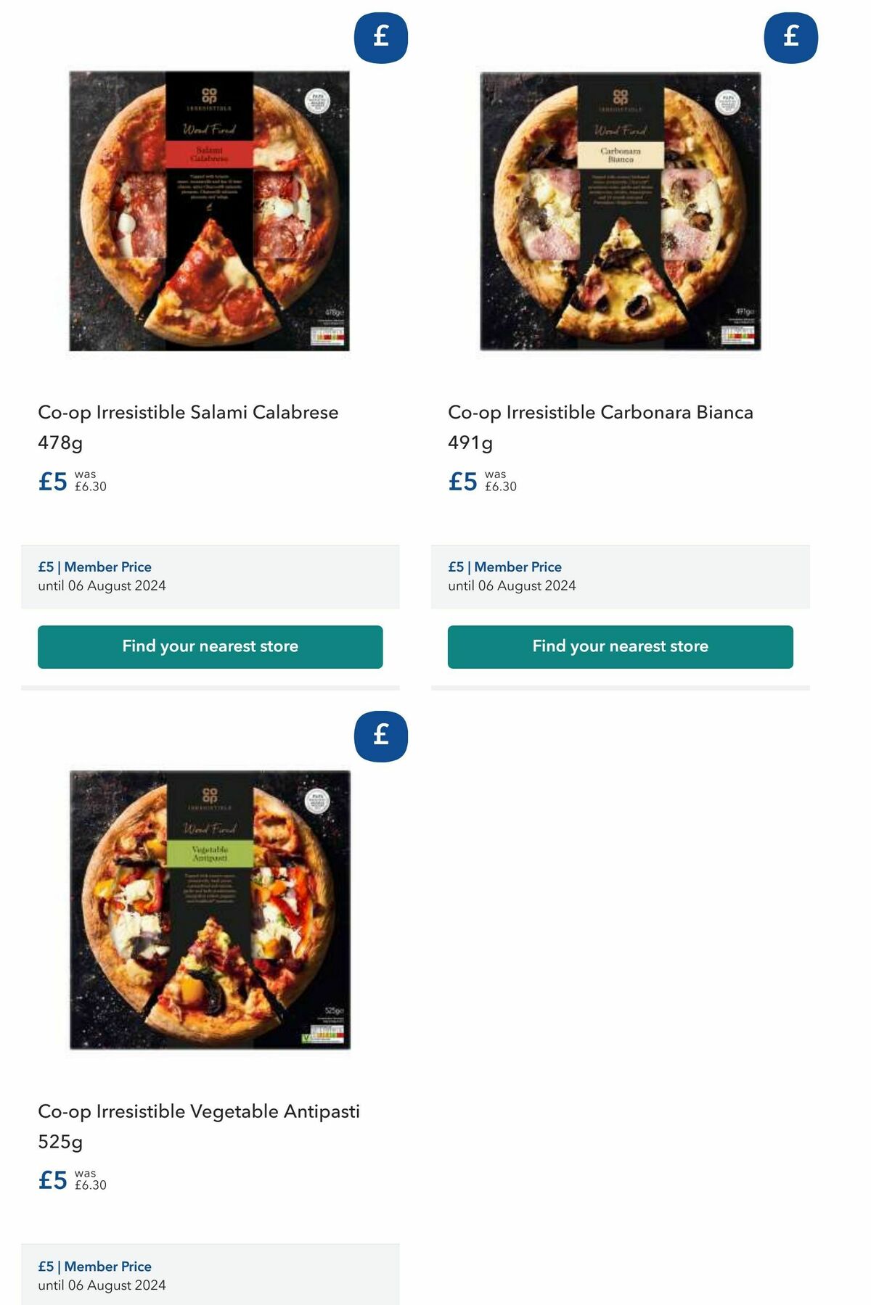Select the Member Price banner for Vegetable Antipasti
871x1305 pixels.
coord(210,1275)
